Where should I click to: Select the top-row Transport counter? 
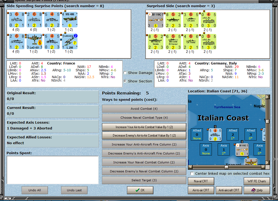coord(209,20)
